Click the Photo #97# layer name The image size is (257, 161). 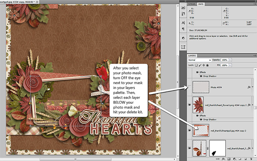(216, 88)
